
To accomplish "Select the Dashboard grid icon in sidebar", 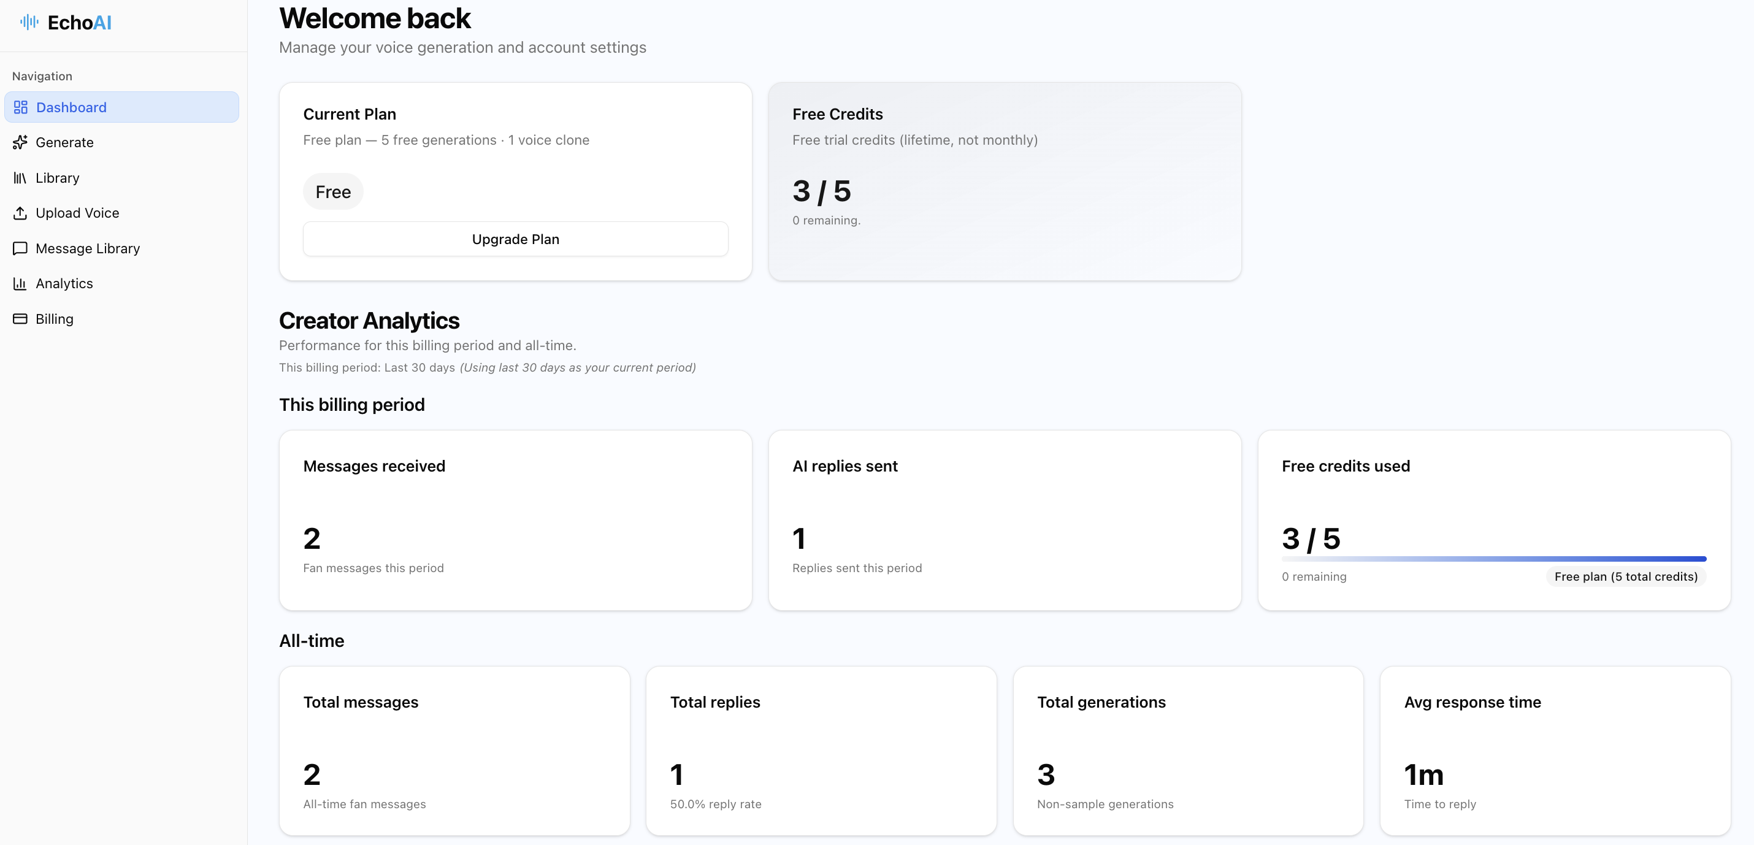I will pyautogui.click(x=20, y=107).
